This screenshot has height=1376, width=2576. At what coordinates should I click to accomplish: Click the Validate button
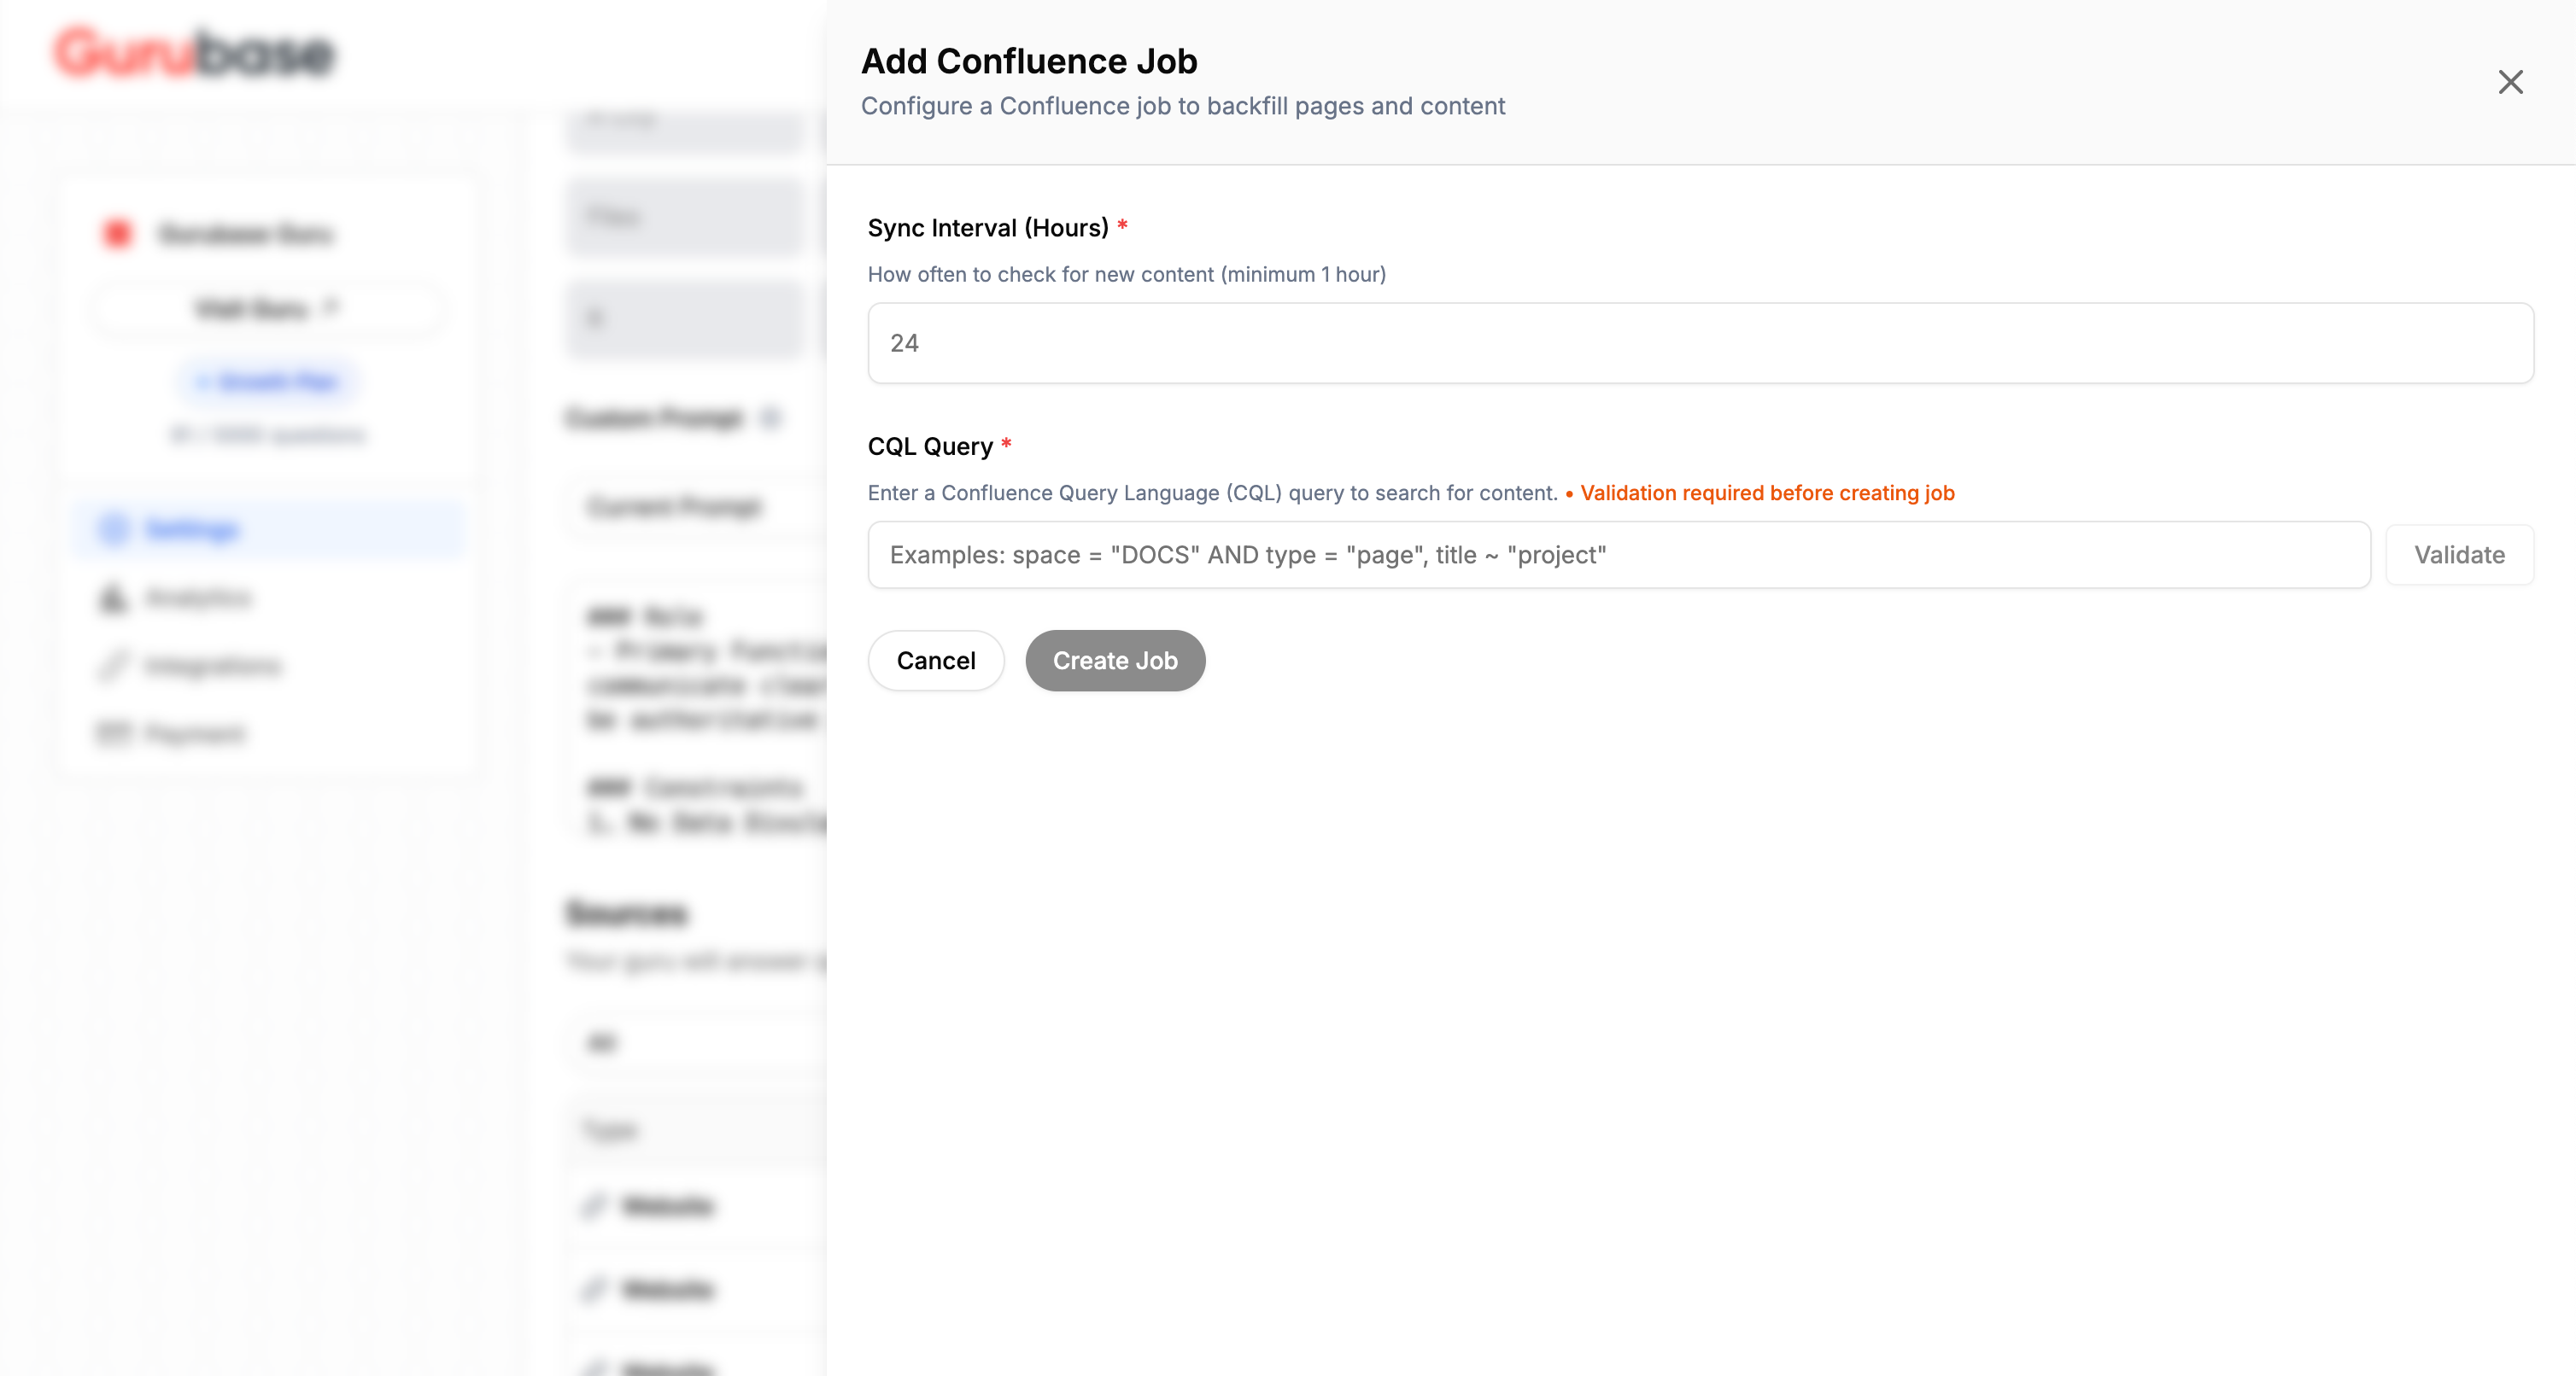2459,555
